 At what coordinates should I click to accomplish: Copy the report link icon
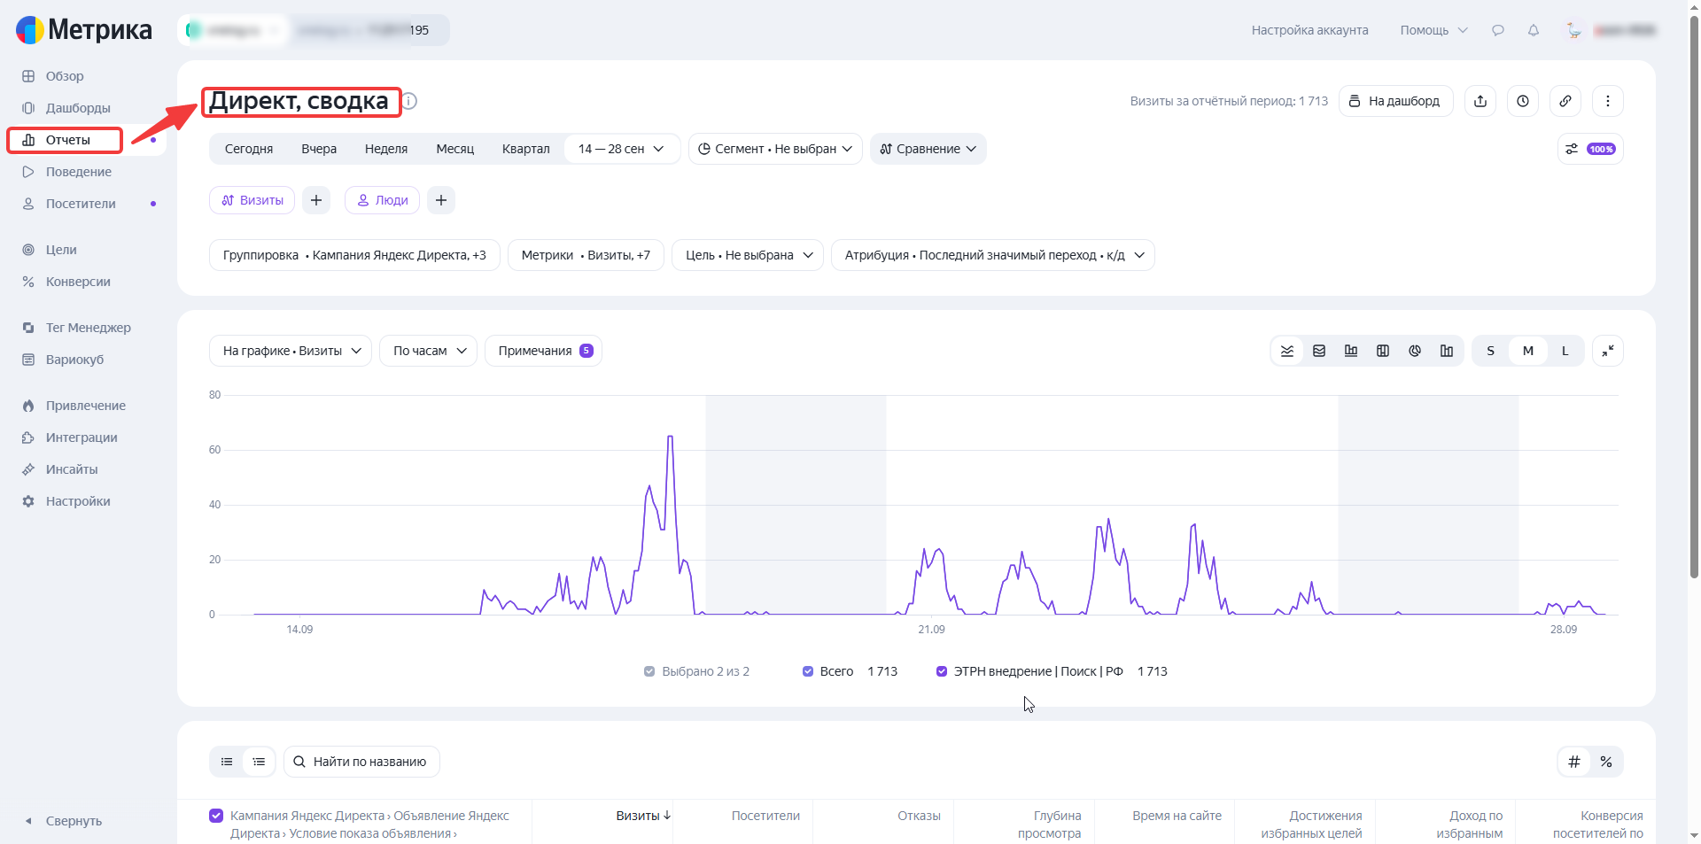pyautogui.click(x=1565, y=101)
